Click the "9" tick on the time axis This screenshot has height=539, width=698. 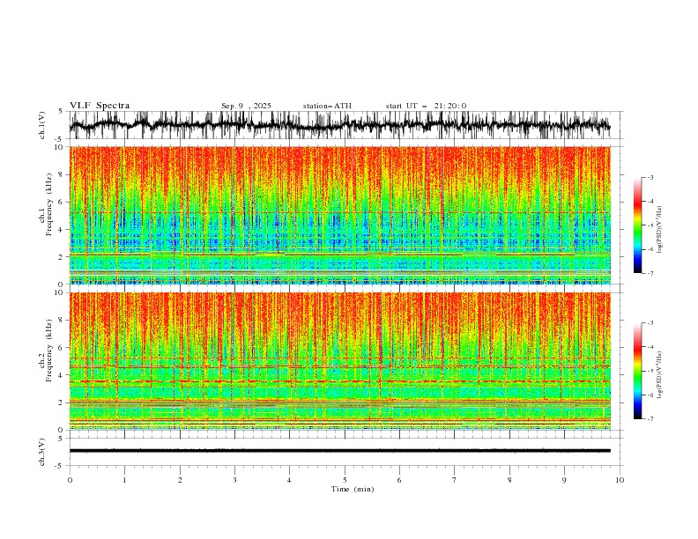pos(564,480)
